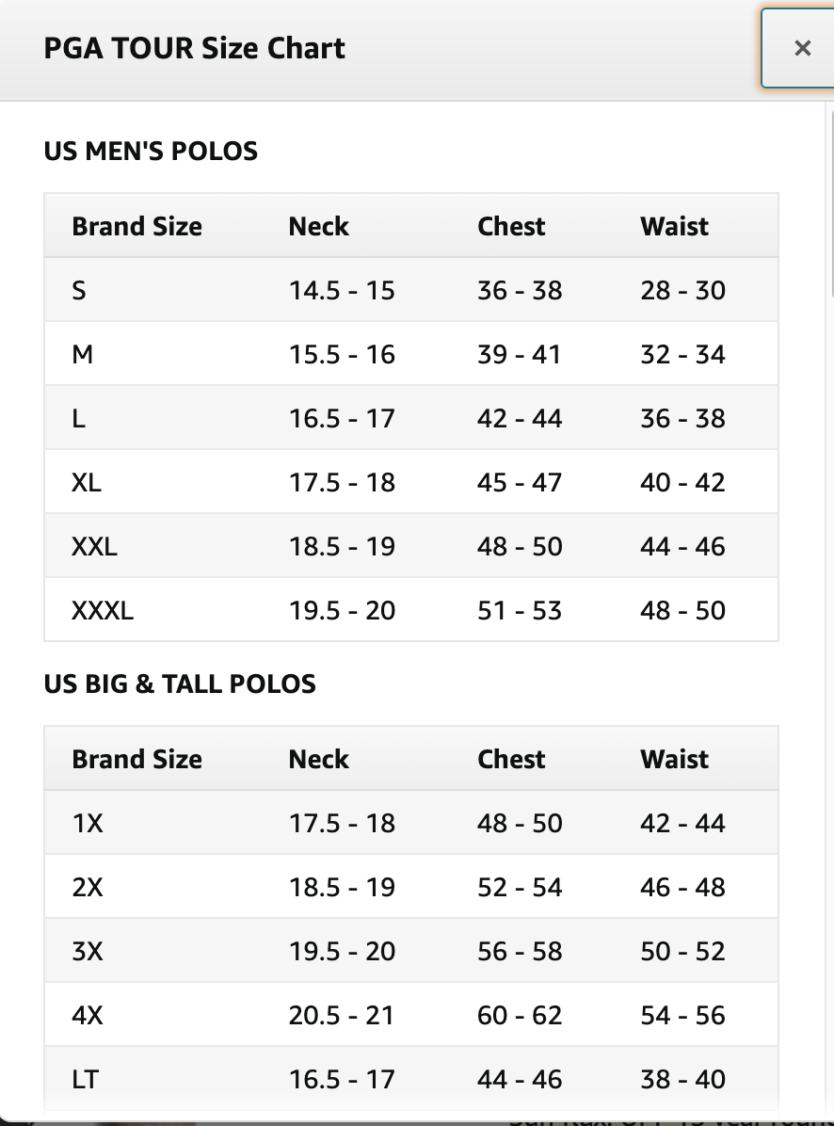The height and width of the screenshot is (1126, 834).
Task: Close the PGA TOUR Size Chart popup
Action: tap(800, 48)
